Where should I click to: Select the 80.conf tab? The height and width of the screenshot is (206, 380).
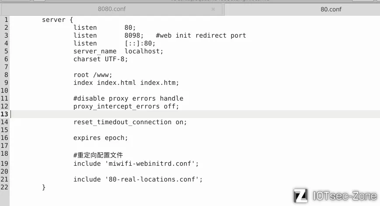click(x=331, y=10)
